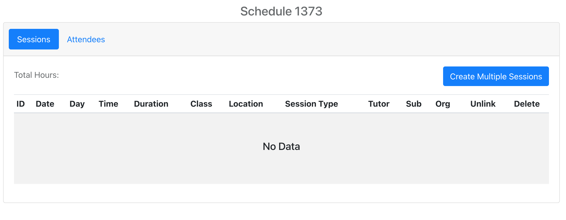Sort by the Time column
This screenshot has height=220, width=566.
[x=108, y=104]
